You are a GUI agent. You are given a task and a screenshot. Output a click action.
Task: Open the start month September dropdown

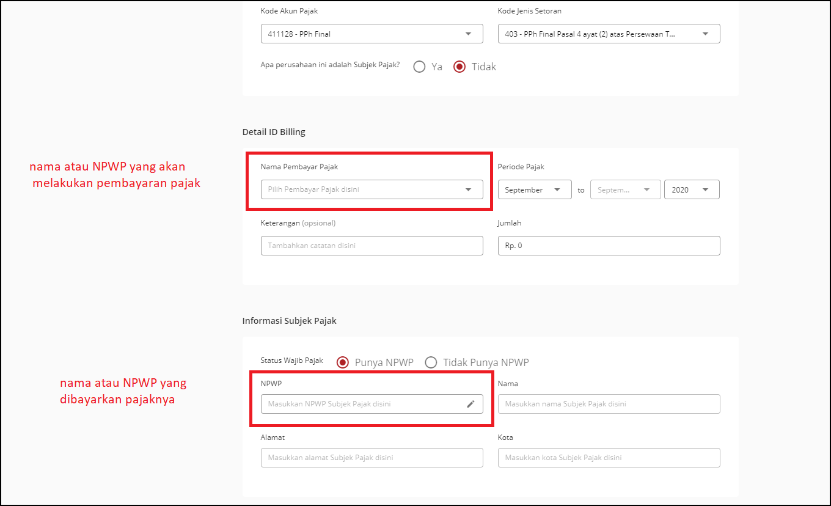535,189
